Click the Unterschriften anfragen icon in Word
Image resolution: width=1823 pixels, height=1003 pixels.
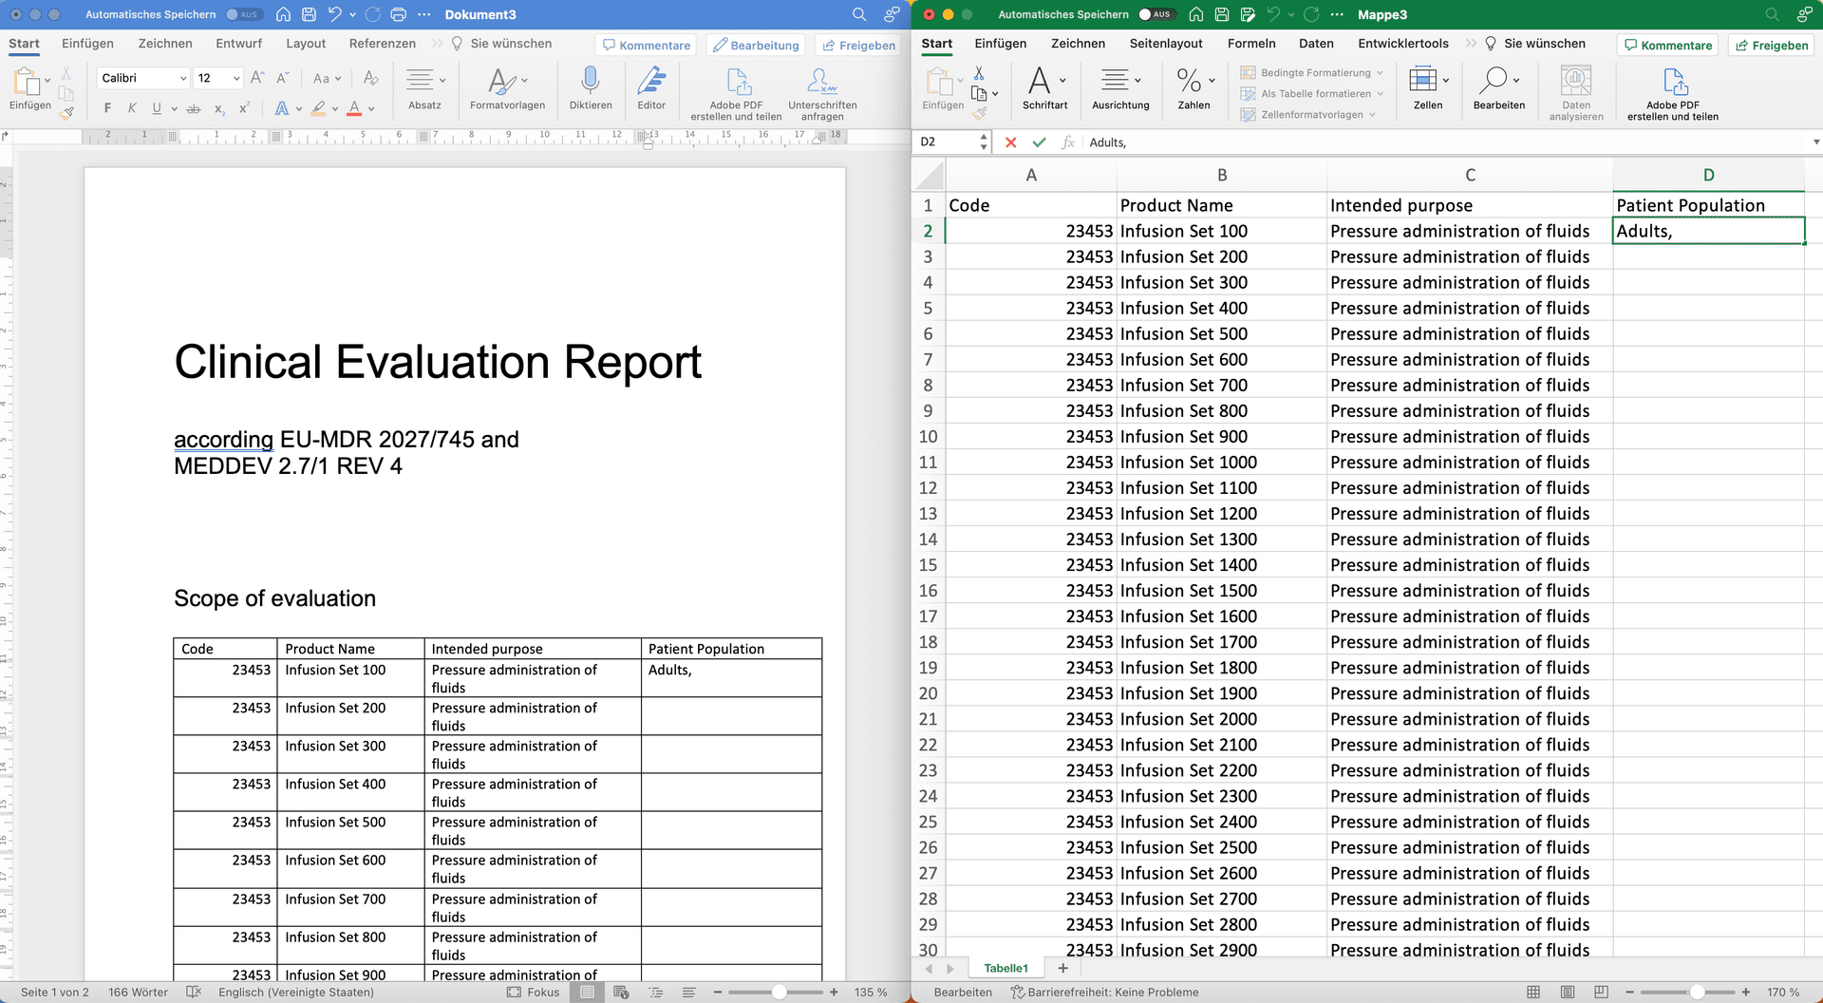pos(820,81)
